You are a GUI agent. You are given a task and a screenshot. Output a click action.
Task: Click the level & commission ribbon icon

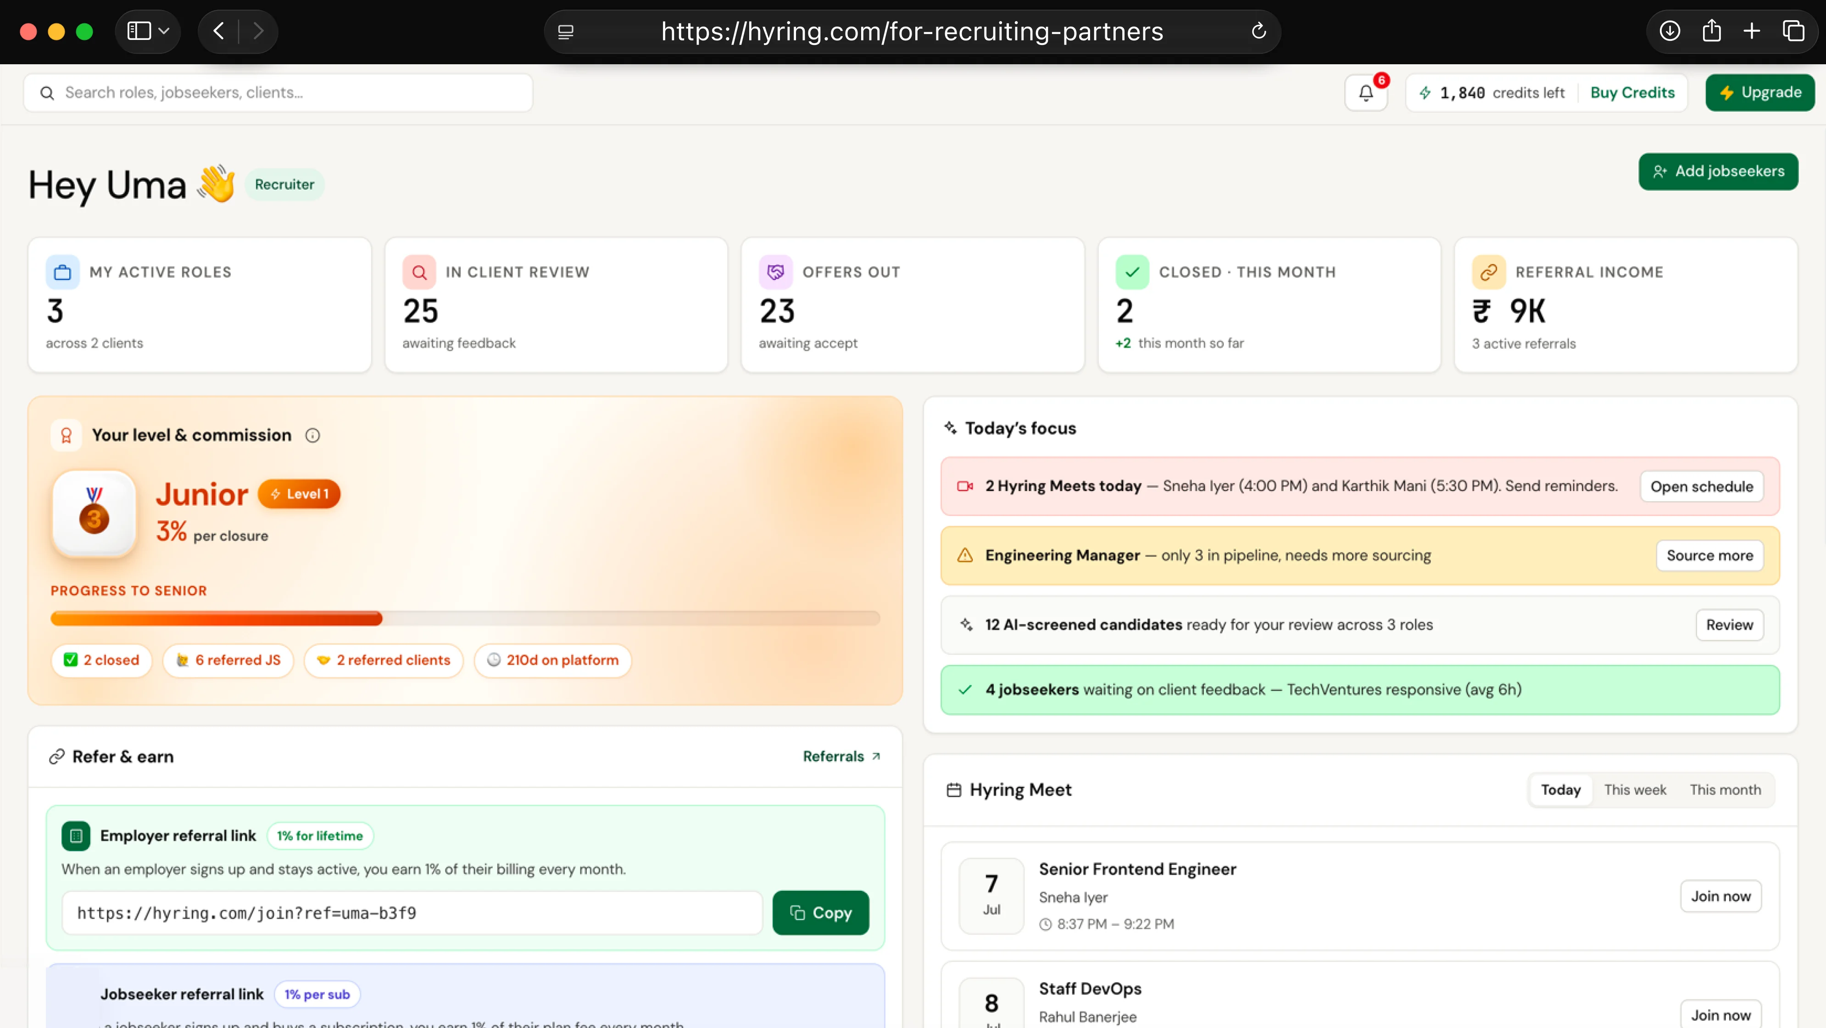click(x=66, y=436)
